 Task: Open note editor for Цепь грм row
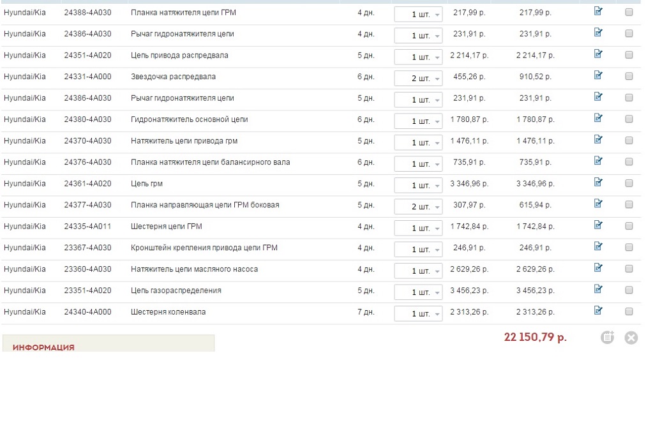point(598,183)
